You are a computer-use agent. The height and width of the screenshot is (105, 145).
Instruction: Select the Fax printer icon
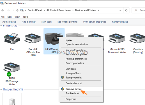[12, 39]
